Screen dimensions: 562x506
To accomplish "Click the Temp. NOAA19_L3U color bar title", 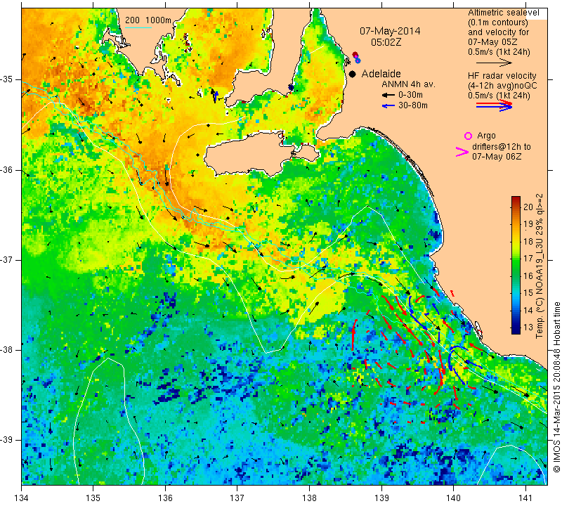I will 540,266.
